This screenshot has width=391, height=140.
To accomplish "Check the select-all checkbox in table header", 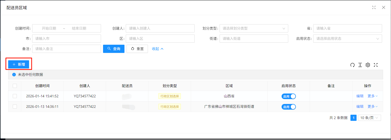I will (15, 86).
